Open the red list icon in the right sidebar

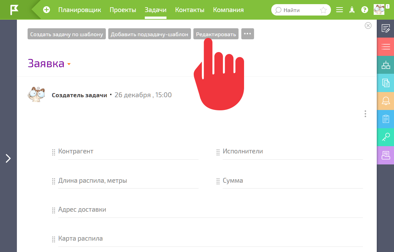coord(385,47)
